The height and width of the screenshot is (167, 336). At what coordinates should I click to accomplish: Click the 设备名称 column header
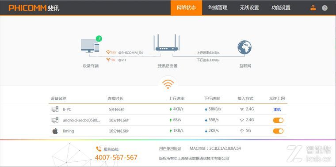[x=58, y=99]
